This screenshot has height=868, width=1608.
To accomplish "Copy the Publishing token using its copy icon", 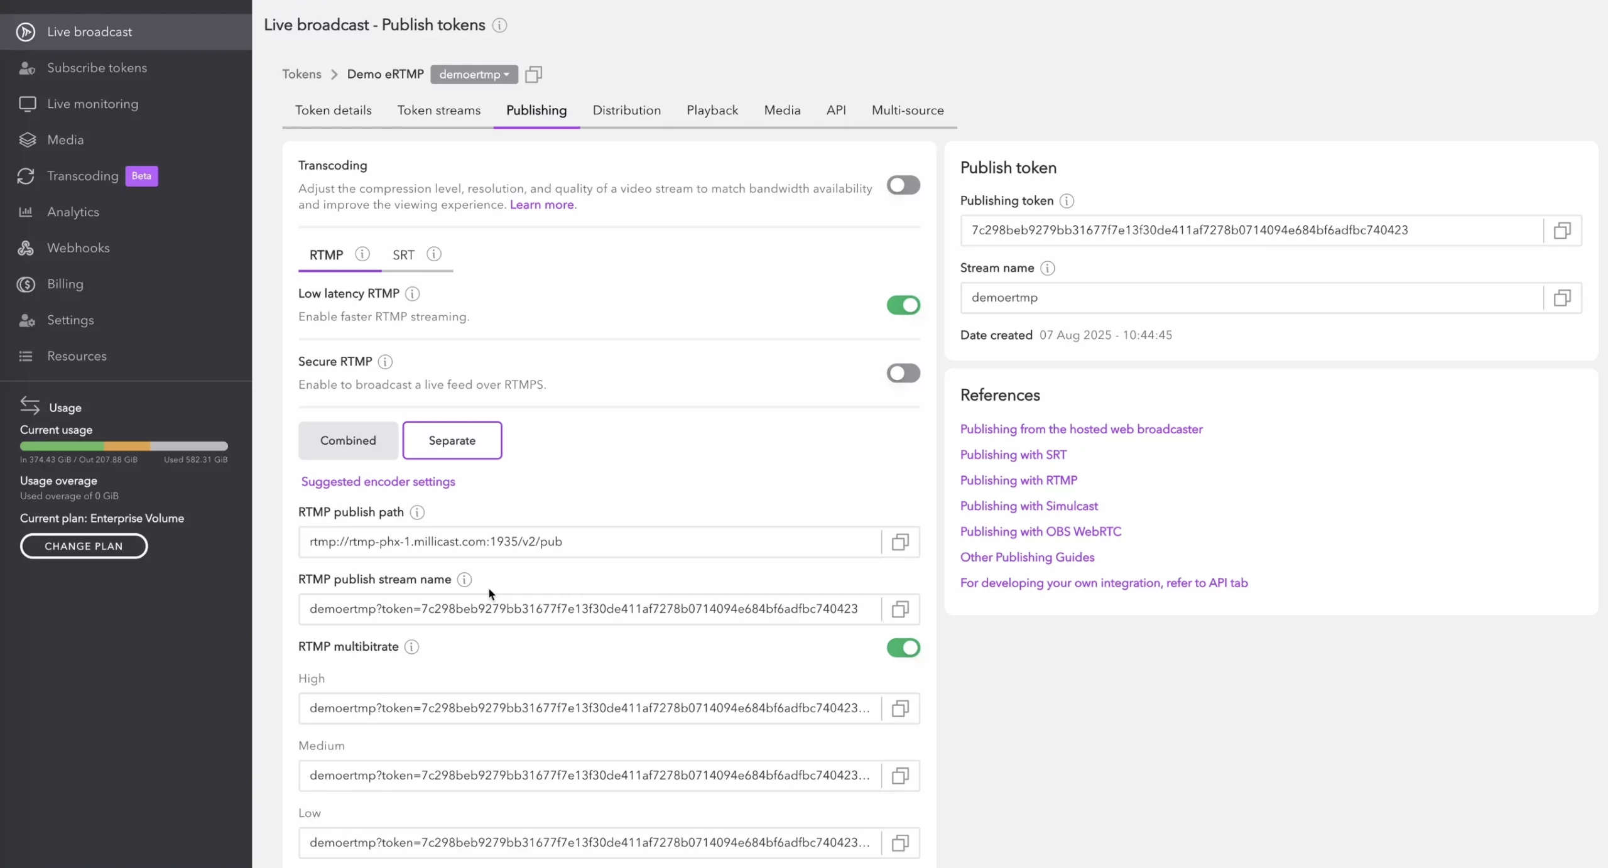I will [1562, 230].
